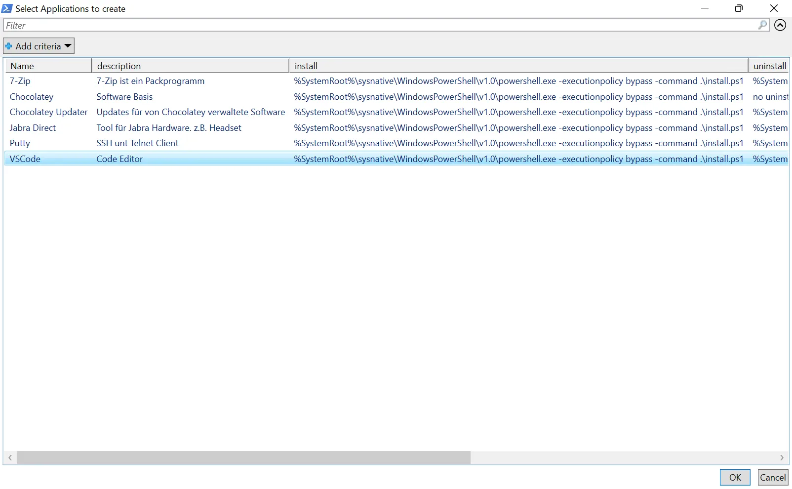Select the Jabra Direct row
This screenshot has height=489, width=792.
coord(396,128)
